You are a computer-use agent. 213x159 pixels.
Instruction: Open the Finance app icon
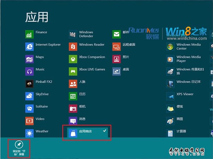(29, 34)
